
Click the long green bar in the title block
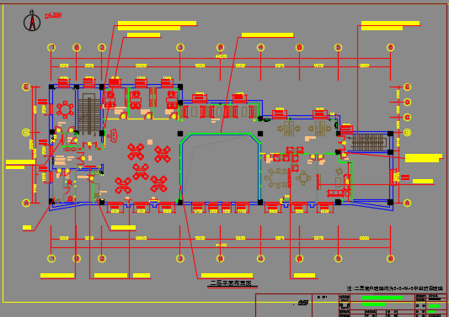point(382,298)
